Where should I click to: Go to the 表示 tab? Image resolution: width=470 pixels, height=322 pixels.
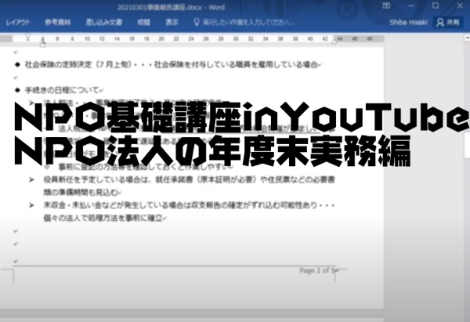click(172, 24)
